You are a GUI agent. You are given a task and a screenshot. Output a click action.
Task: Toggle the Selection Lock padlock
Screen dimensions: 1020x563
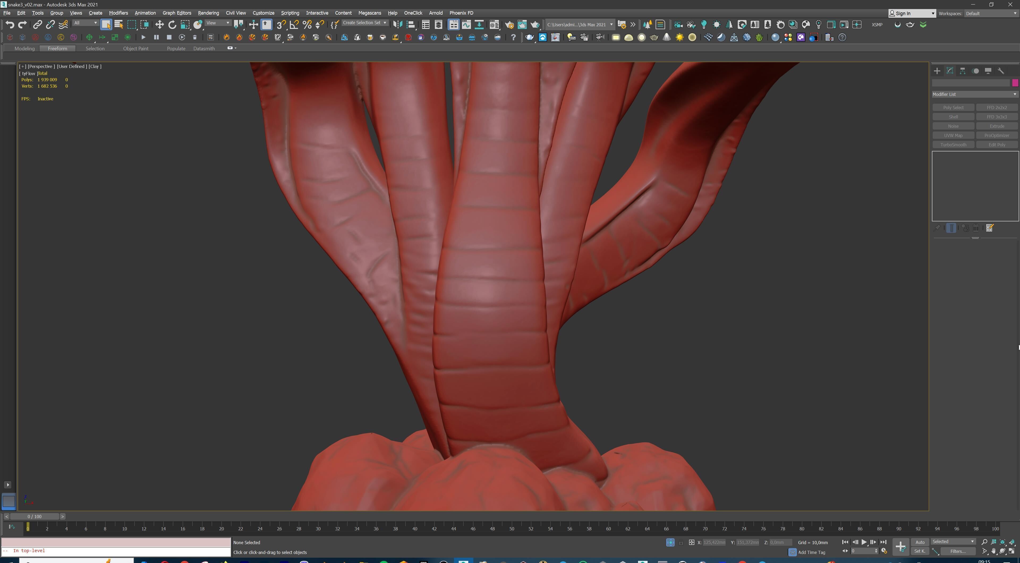(x=681, y=542)
